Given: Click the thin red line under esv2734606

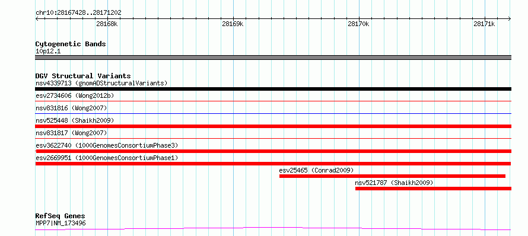Looking at the screenshot, I should [x=273, y=101].
